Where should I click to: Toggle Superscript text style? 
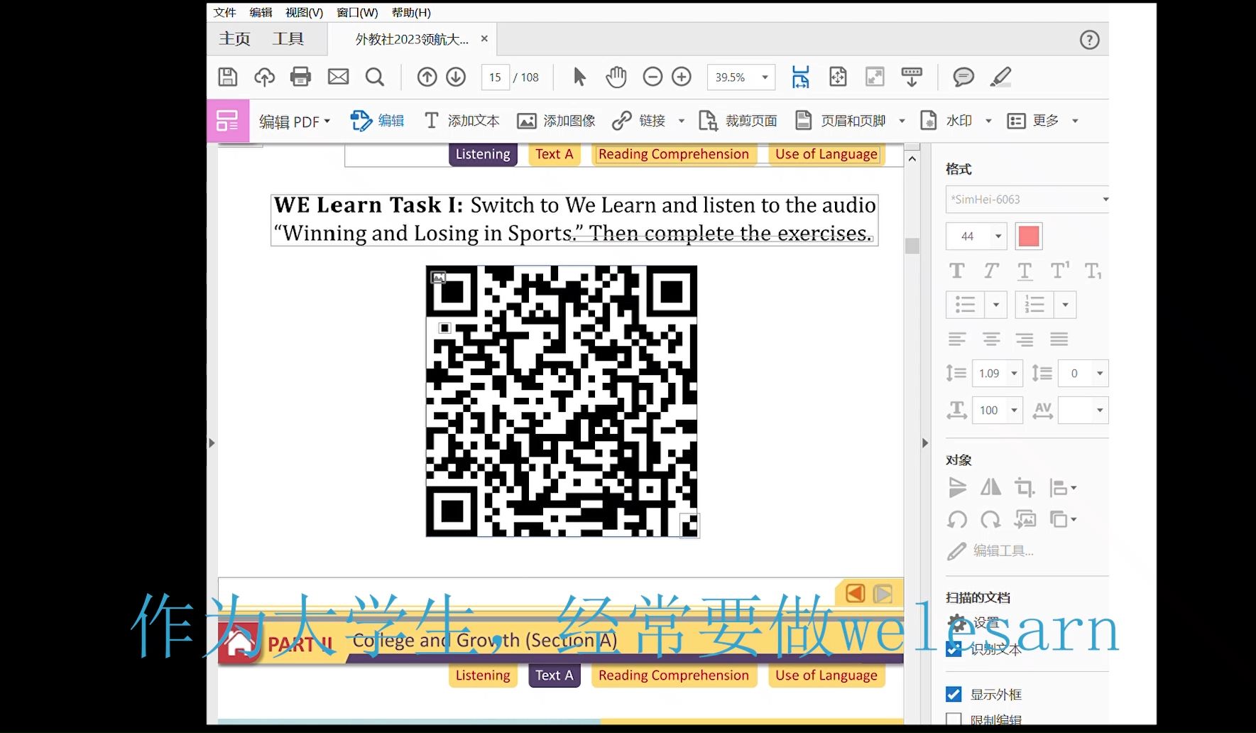(x=1059, y=271)
